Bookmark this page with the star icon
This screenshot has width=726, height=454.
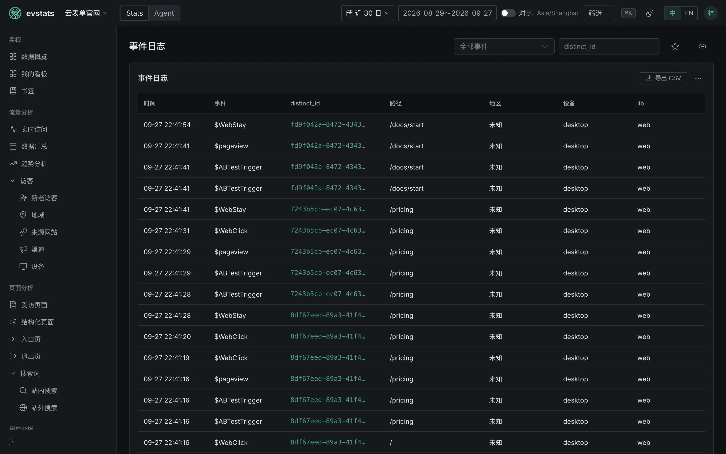click(x=675, y=47)
